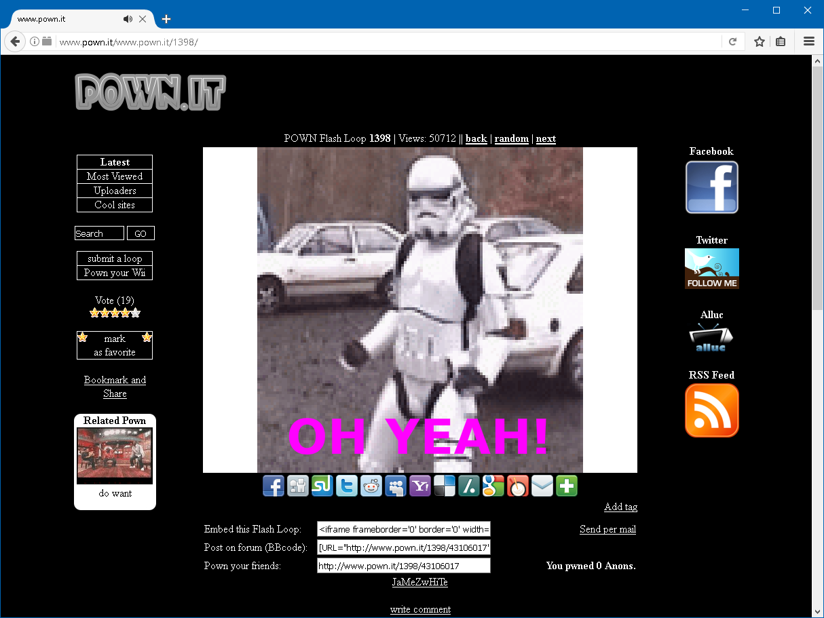This screenshot has height=618, width=824.
Task: Go to the next flash loop
Action: [546, 138]
